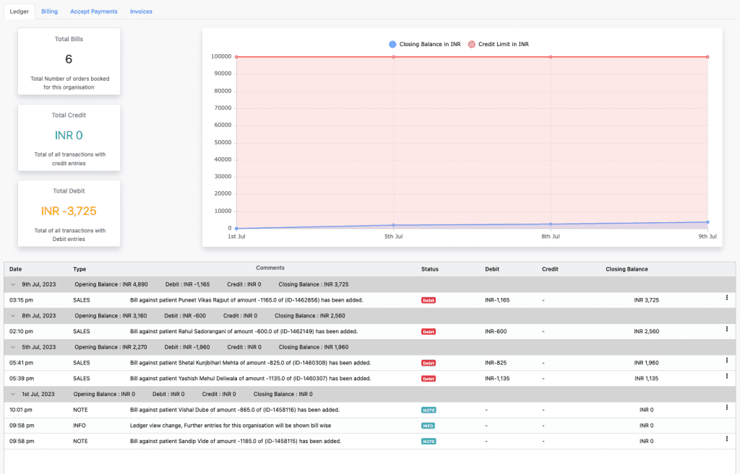The height and width of the screenshot is (474, 740).
Task: Click the Debit status badge on the 03:15 pm row
Action: [x=429, y=300]
